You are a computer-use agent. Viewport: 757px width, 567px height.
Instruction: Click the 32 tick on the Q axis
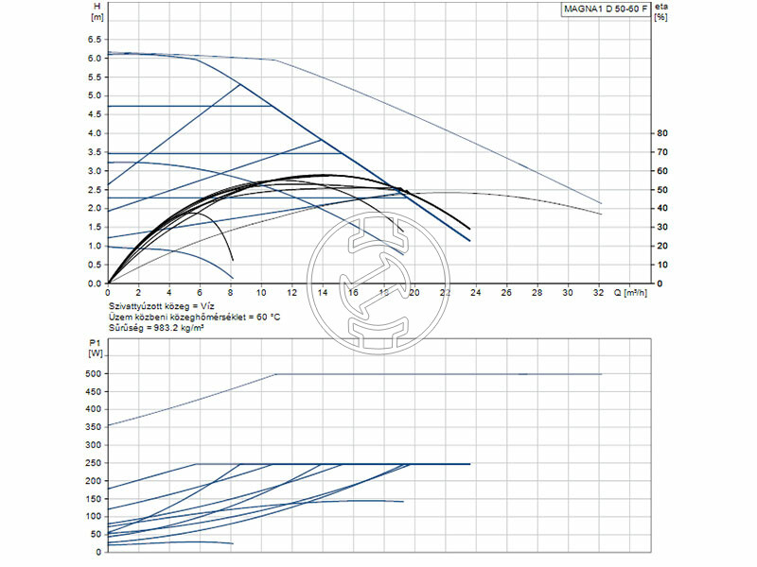(599, 294)
